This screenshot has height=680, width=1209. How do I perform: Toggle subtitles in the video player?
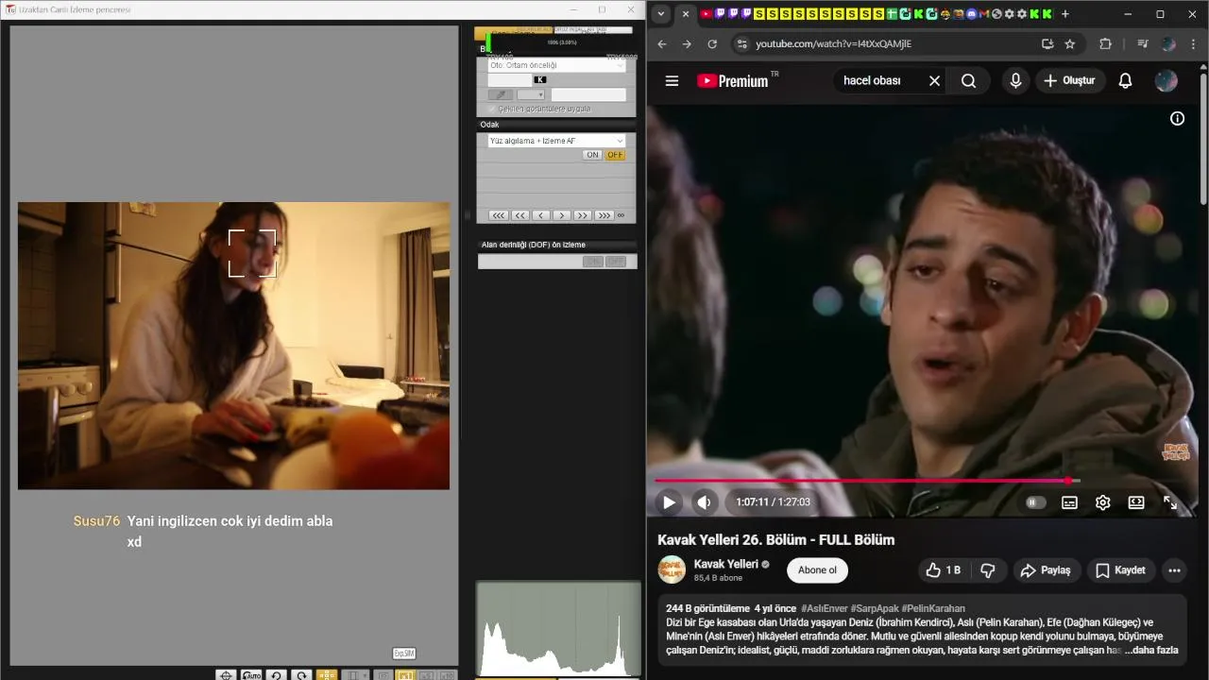tap(1069, 502)
